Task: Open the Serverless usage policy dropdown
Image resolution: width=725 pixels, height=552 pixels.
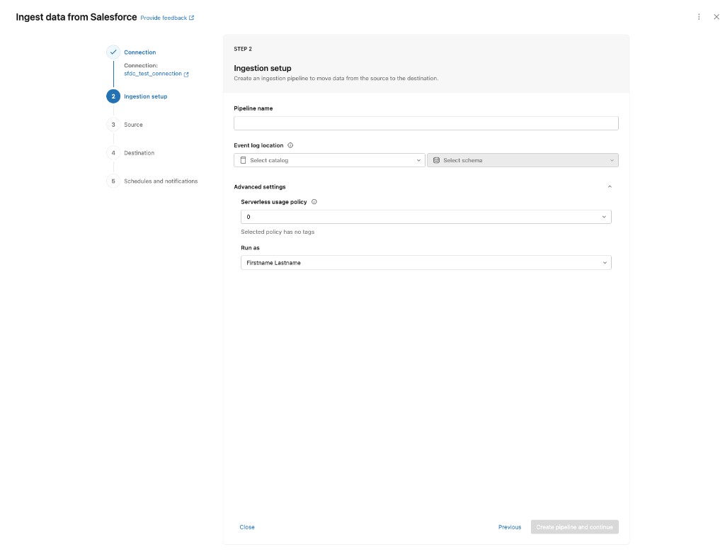Action: (426, 217)
